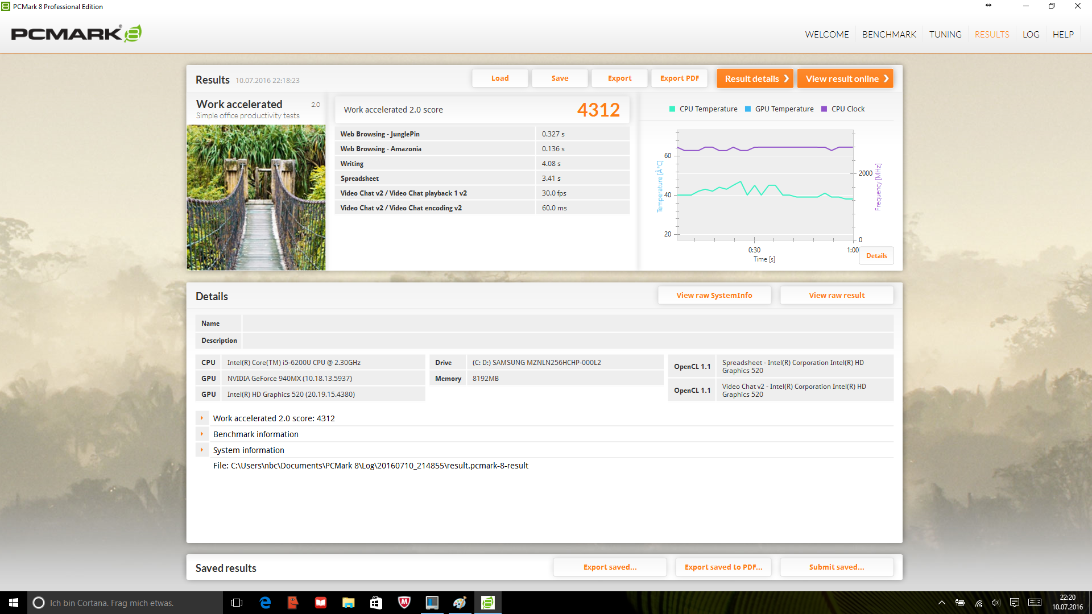
Task: Open the Action Center notifications icon
Action: pos(1014,603)
